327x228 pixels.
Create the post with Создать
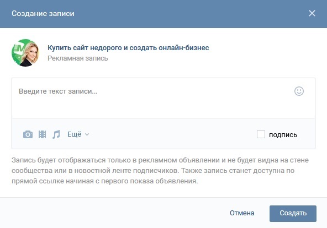coord(293,214)
